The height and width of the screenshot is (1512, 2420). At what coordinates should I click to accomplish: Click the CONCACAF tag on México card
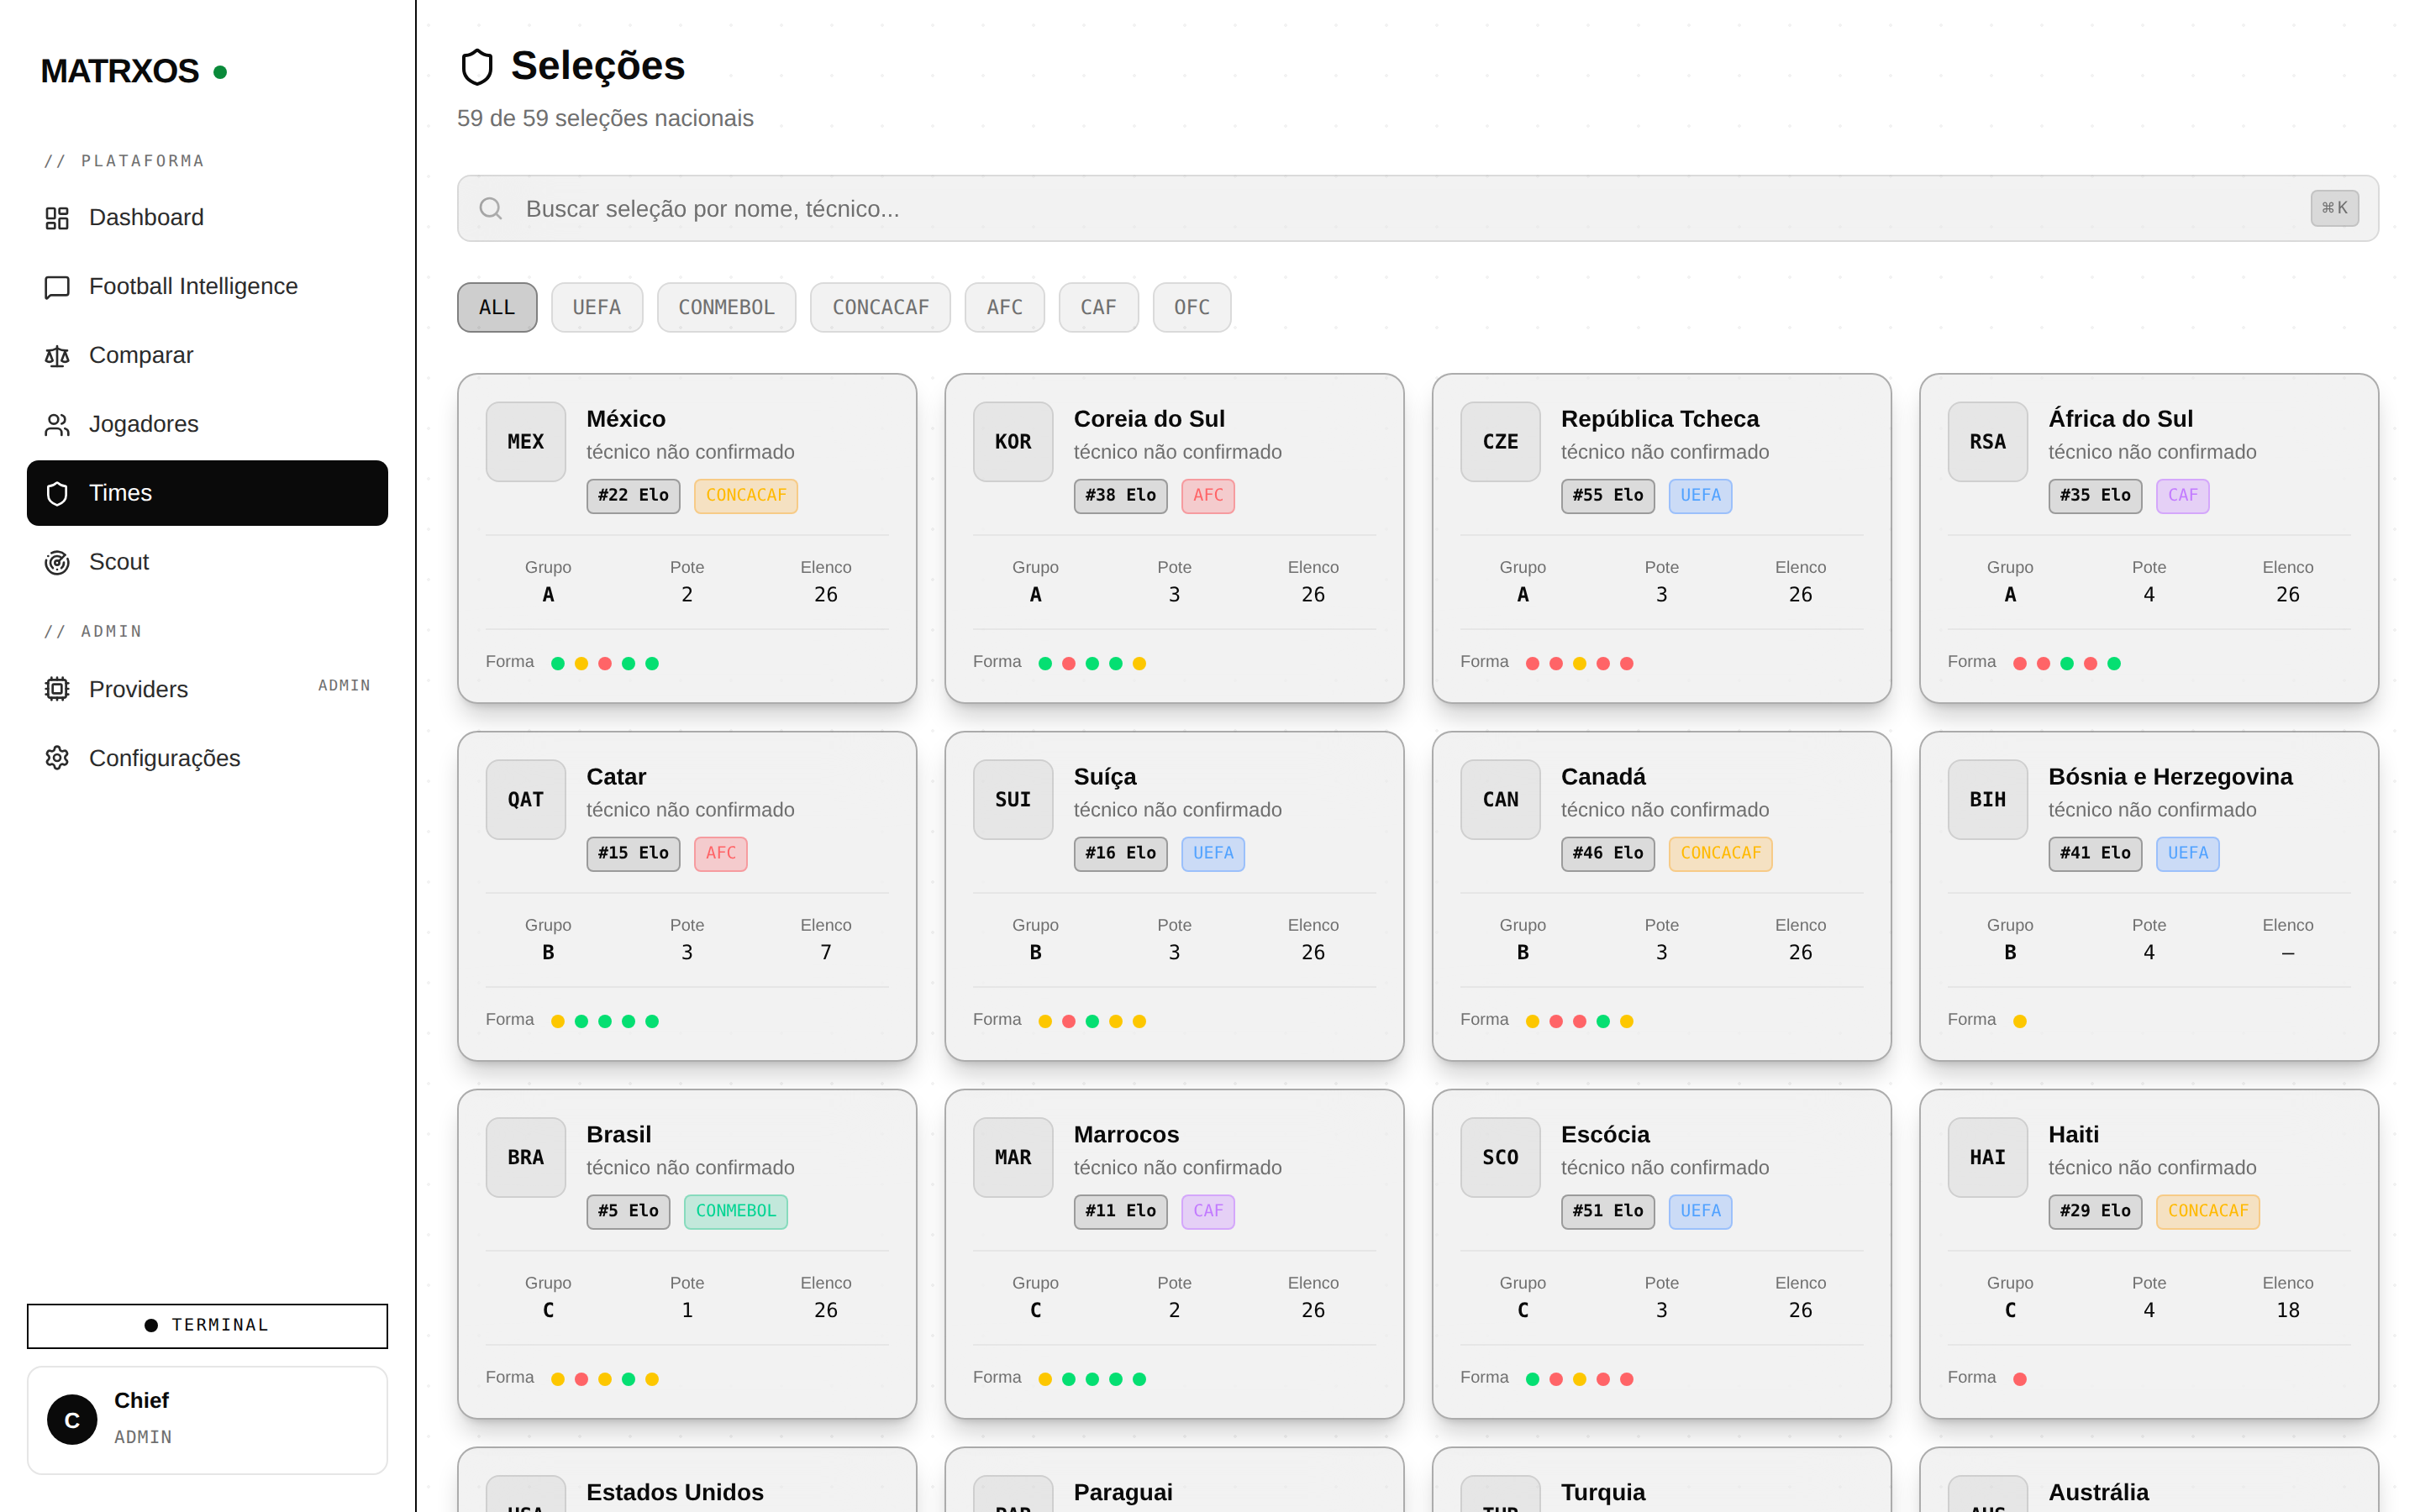click(x=746, y=496)
